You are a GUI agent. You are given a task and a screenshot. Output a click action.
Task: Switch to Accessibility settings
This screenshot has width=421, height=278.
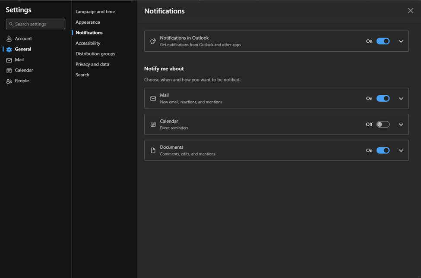point(88,43)
